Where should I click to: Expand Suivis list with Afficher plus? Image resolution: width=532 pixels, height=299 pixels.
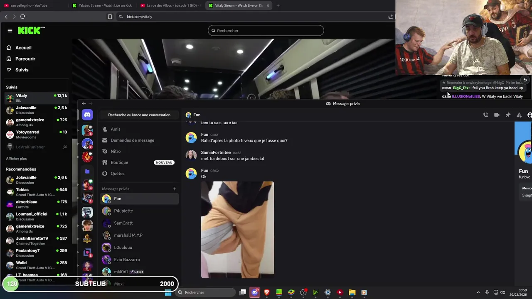click(16, 159)
